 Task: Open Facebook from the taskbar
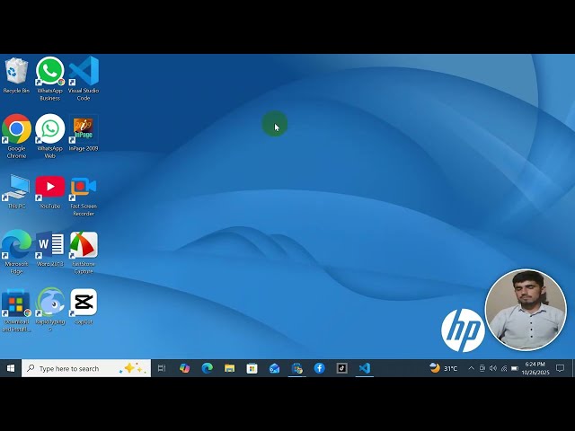(x=320, y=368)
